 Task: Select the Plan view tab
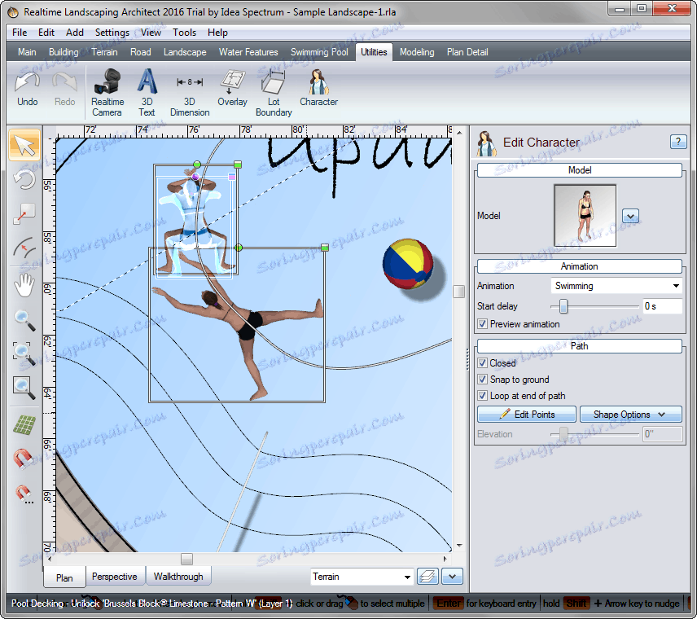coord(64,577)
